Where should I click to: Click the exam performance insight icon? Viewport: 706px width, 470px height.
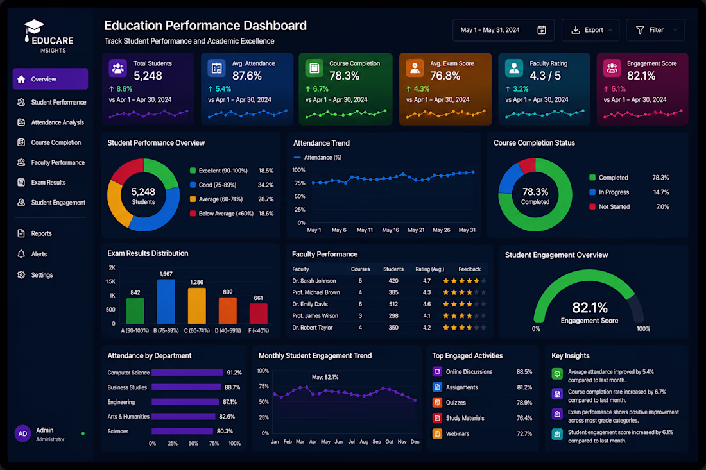click(x=557, y=414)
